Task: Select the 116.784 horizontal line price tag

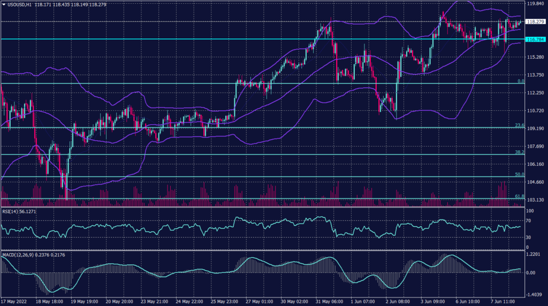Action: (535, 40)
